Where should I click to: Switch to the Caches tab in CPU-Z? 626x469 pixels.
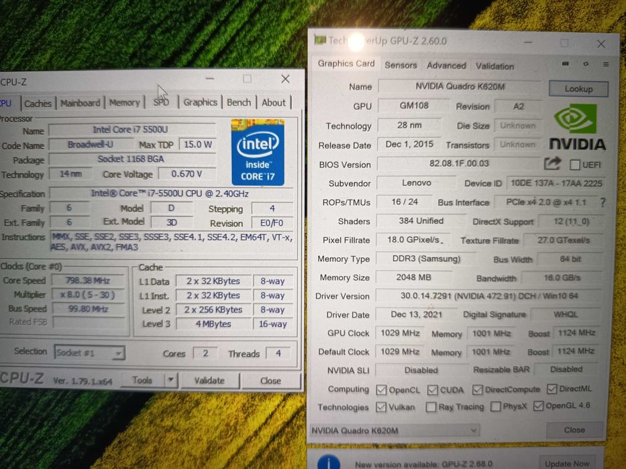click(x=38, y=103)
